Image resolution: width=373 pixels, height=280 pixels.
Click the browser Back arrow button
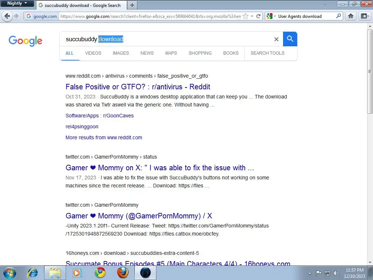pos(7,16)
